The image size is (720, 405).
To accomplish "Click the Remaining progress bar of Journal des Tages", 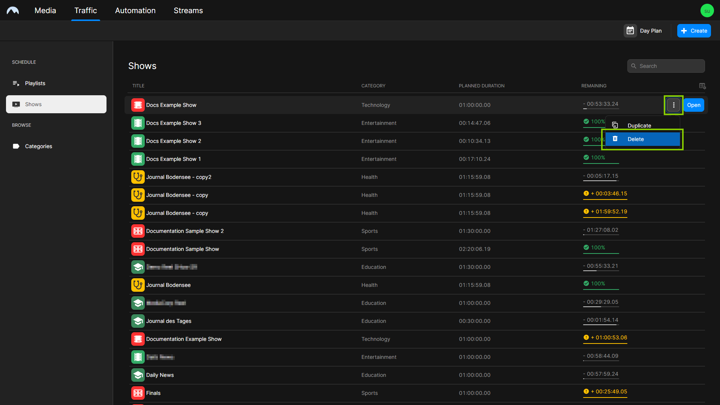I will click(601, 325).
